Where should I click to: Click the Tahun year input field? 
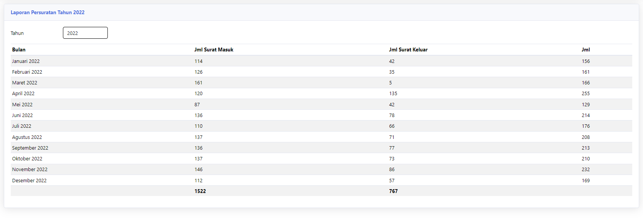pyautogui.click(x=85, y=33)
